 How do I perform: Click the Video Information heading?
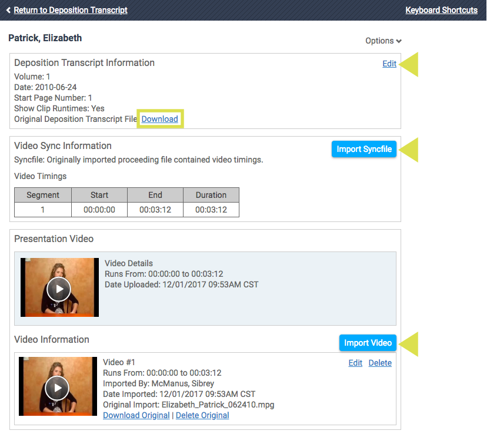click(52, 340)
